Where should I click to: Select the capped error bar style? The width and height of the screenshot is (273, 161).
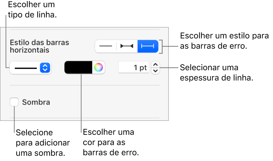(148, 46)
